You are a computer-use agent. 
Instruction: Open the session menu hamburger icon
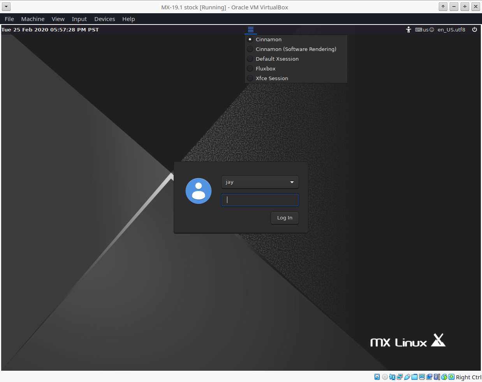point(251,30)
